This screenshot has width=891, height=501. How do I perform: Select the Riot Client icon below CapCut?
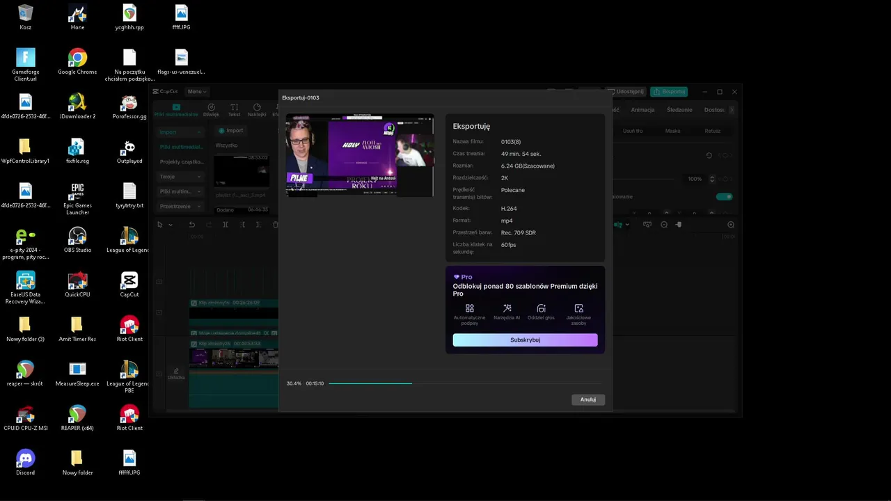[129, 329]
